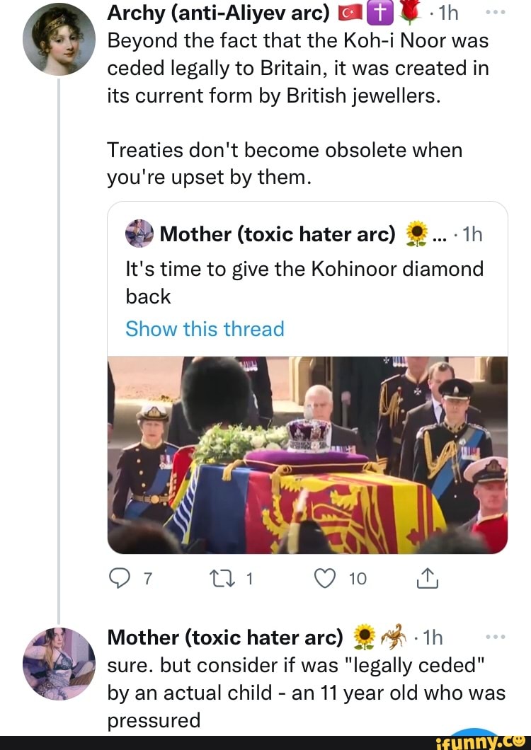Viewport: 531px width, 750px height.
Task: Click the reply count of 7
Action: 148,580
